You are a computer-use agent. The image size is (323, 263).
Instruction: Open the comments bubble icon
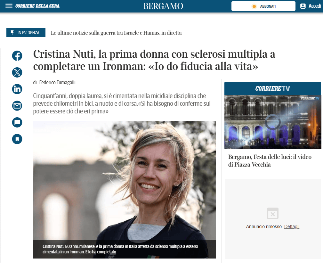coord(17,122)
